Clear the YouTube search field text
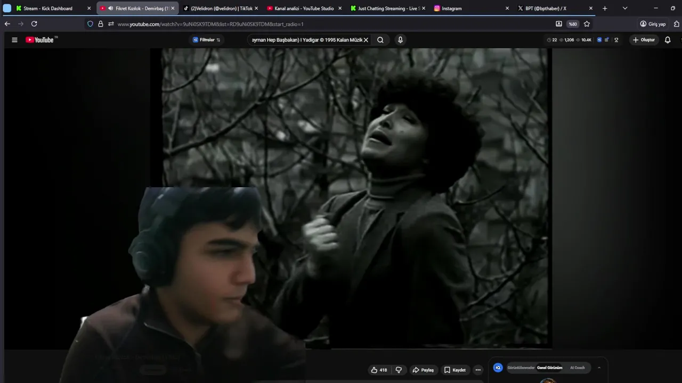 pyautogui.click(x=366, y=40)
